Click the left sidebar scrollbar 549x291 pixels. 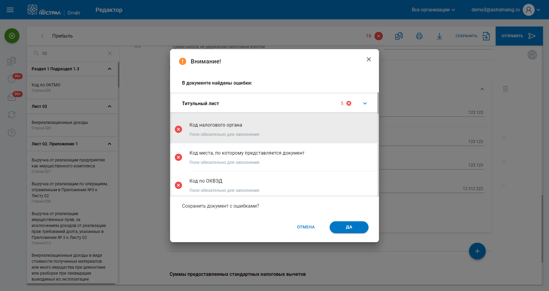pyautogui.click(x=118, y=74)
